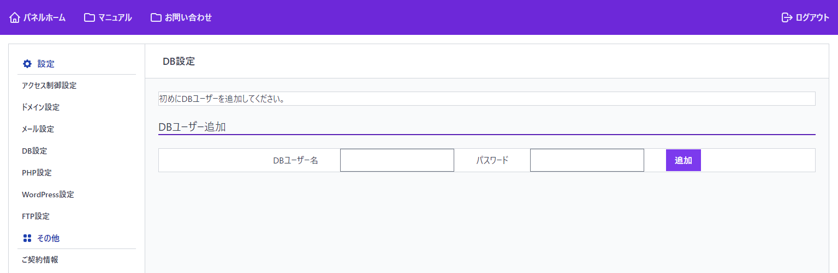
Task: Click the folder icon next to マニュアル
Action: [90, 17]
